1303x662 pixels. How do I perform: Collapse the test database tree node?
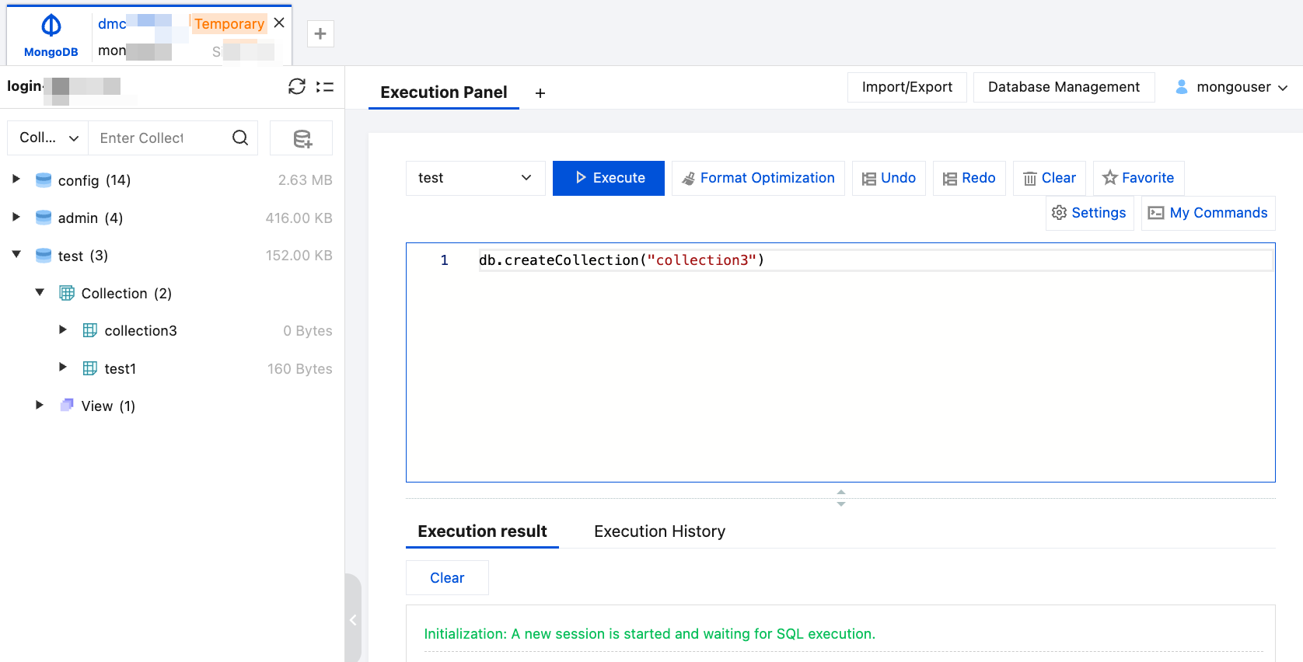(16, 255)
